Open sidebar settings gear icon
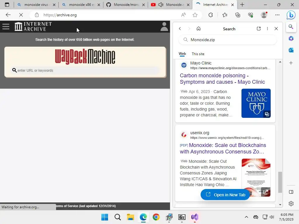This screenshot has height=224, width=299. coord(291,204)
